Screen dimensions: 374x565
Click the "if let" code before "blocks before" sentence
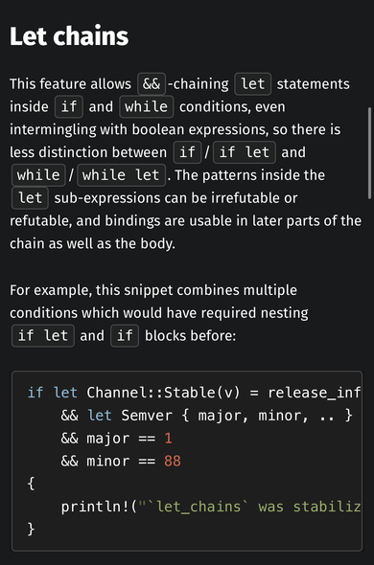[43, 336]
